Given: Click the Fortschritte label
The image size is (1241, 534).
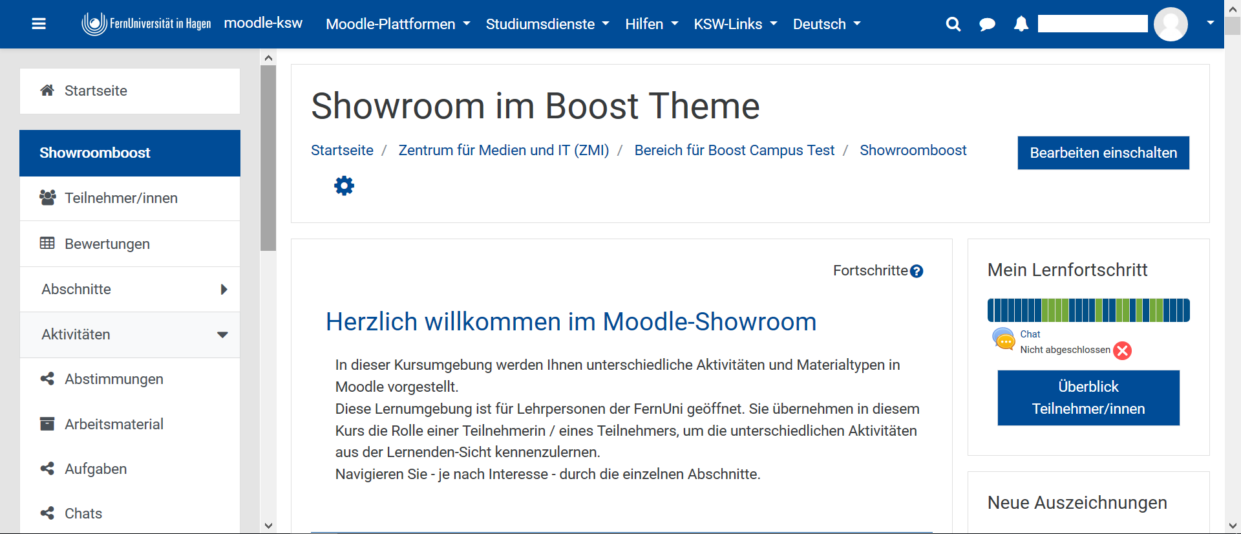Looking at the screenshot, I should (870, 270).
